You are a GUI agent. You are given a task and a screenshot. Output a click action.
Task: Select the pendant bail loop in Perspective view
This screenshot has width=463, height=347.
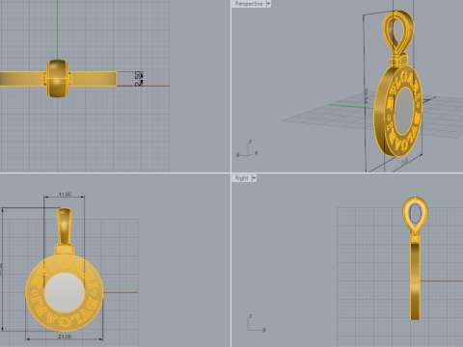398,33
